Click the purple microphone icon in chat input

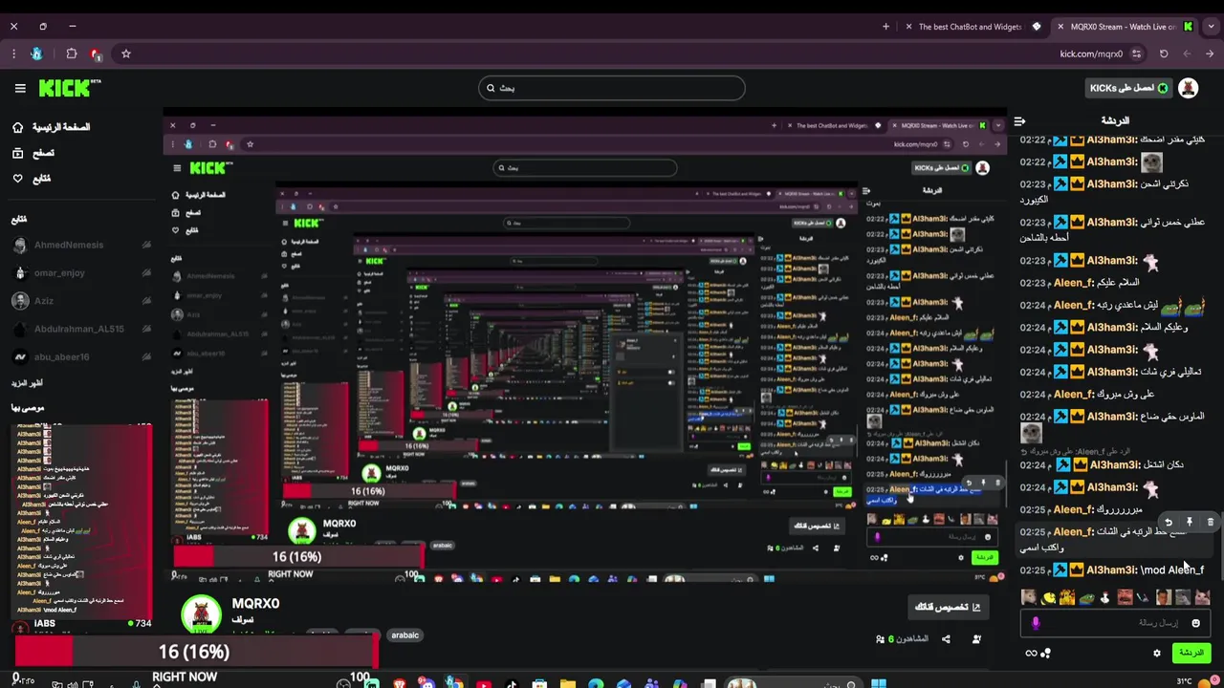pos(1035,623)
